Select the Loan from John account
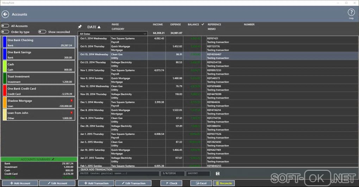This screenshot has height=187, width=359. pyautogui.click(x=39, y=115)
